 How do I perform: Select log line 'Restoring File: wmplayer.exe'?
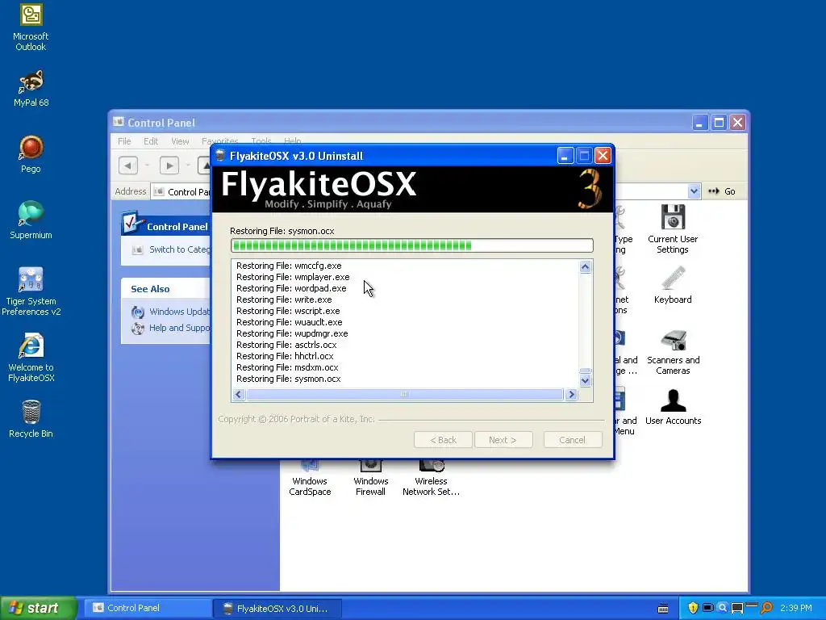click(x=293, y=277)
